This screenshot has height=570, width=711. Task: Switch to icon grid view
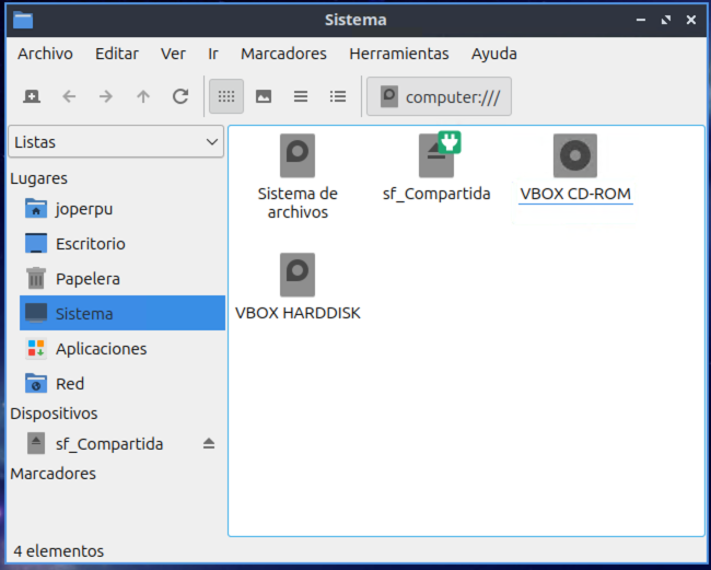click(226, 97)
